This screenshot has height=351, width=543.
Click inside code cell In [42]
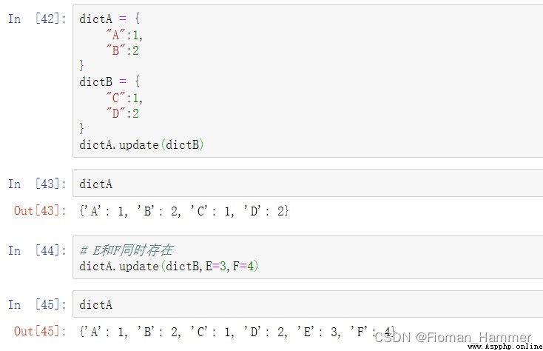pos(308,81)
